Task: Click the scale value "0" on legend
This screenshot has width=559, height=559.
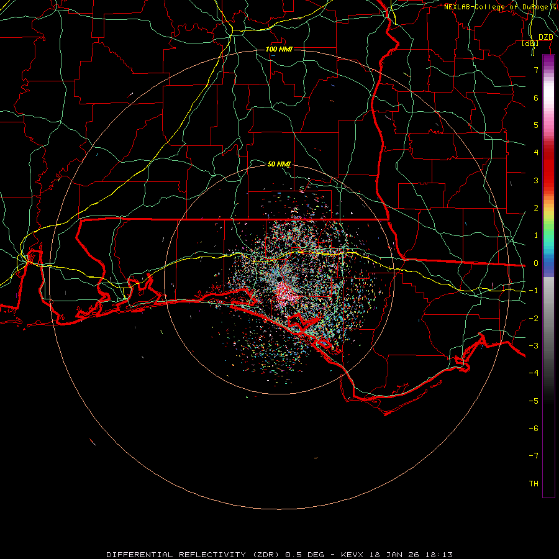Action: 536,263
